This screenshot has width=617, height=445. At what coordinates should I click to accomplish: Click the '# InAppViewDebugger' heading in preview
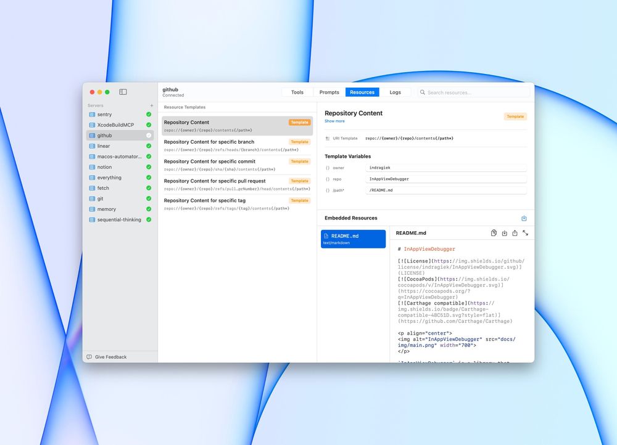426,249
